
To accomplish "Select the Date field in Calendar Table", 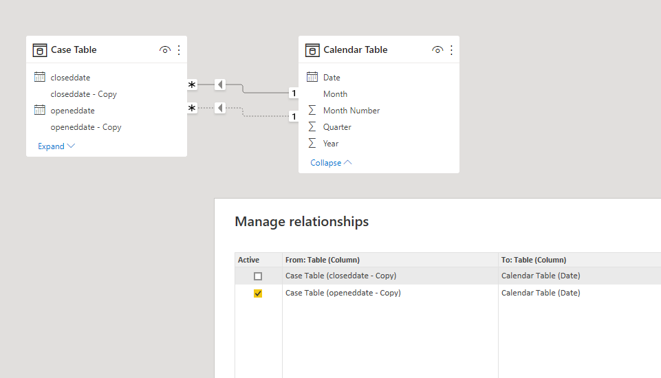I will (x=332, y=78).
